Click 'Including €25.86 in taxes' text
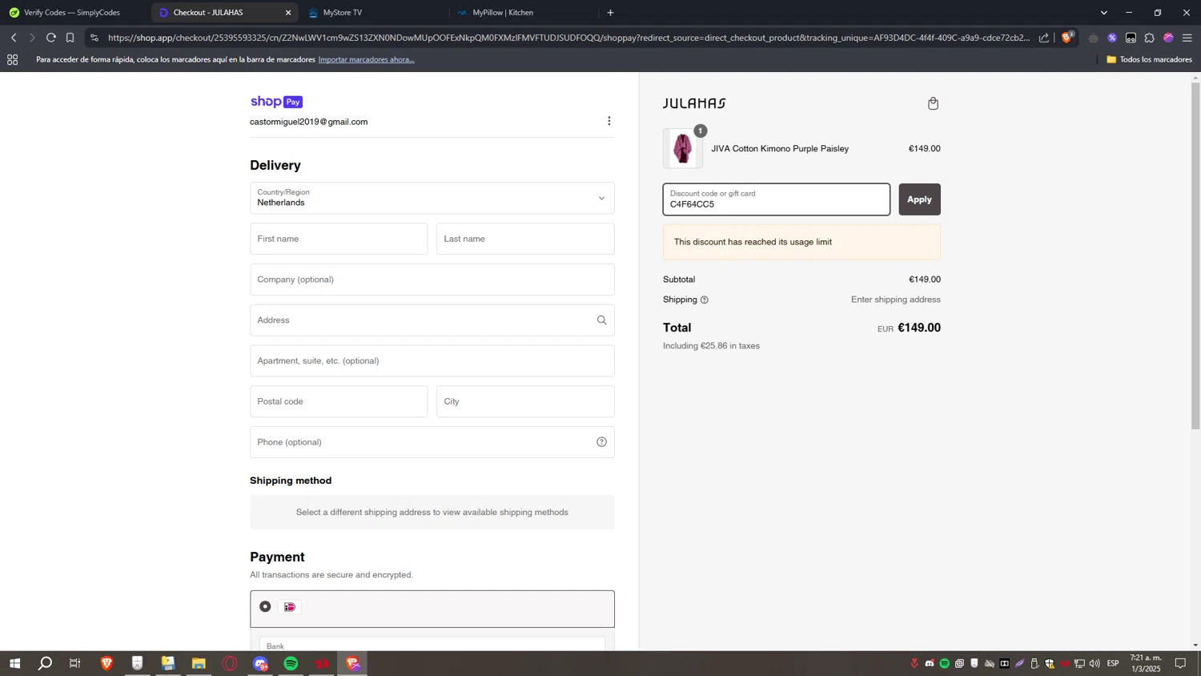Image resolution: width=1201 pixels, height=676 pixels. coord(711,346)
